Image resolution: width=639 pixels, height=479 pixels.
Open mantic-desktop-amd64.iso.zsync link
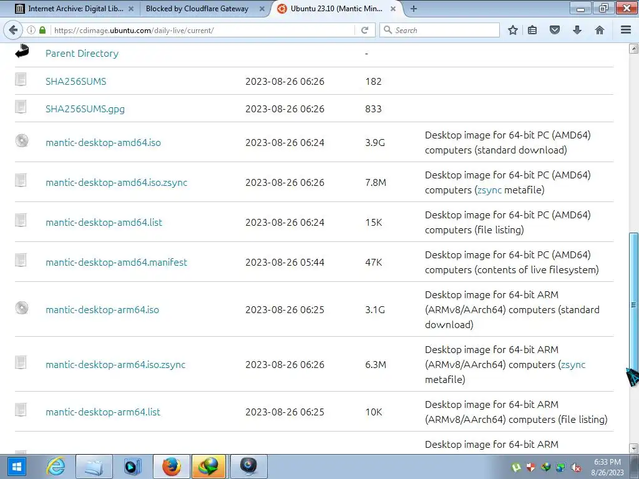click(117, 183)
